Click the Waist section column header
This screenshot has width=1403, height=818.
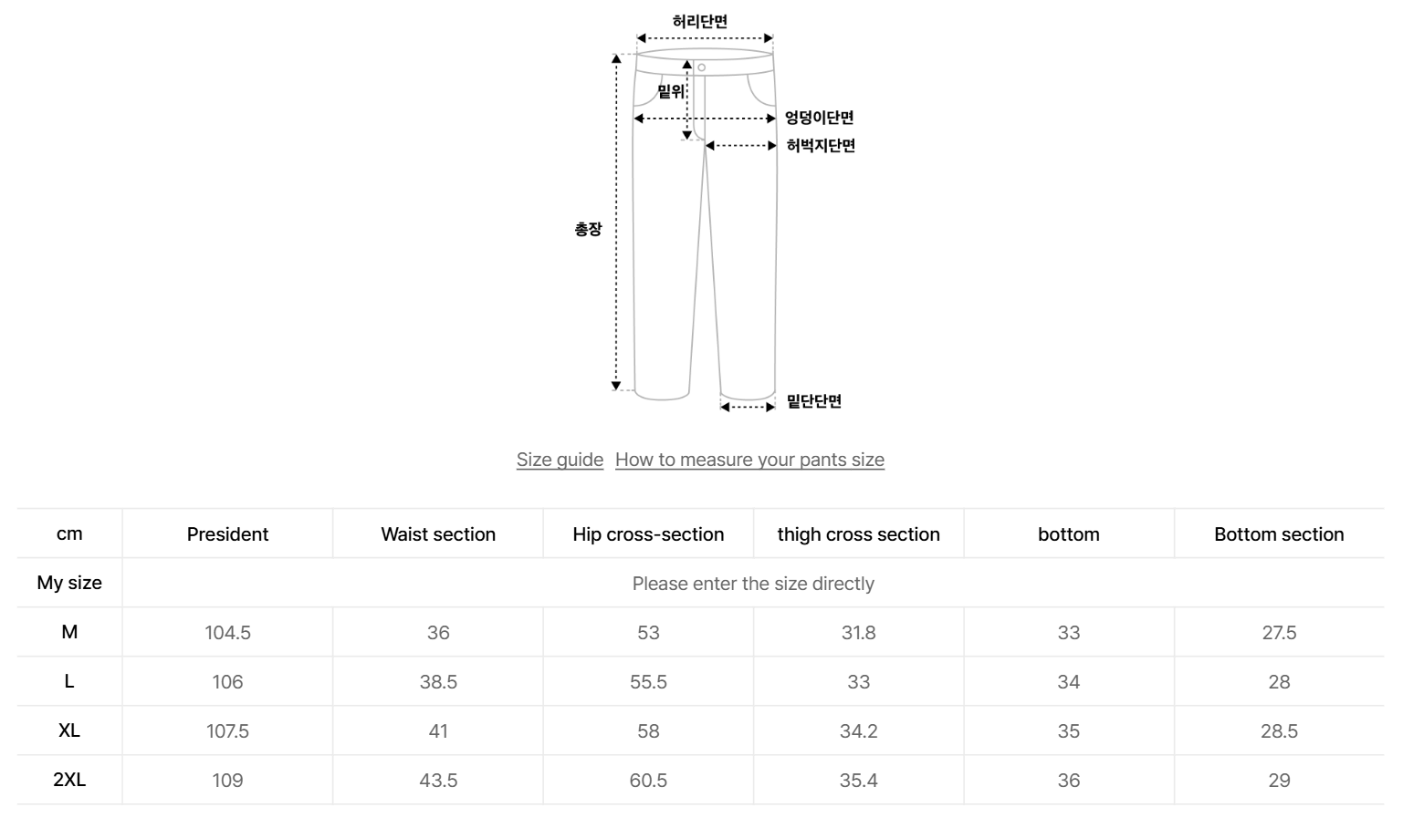[438, 534]
